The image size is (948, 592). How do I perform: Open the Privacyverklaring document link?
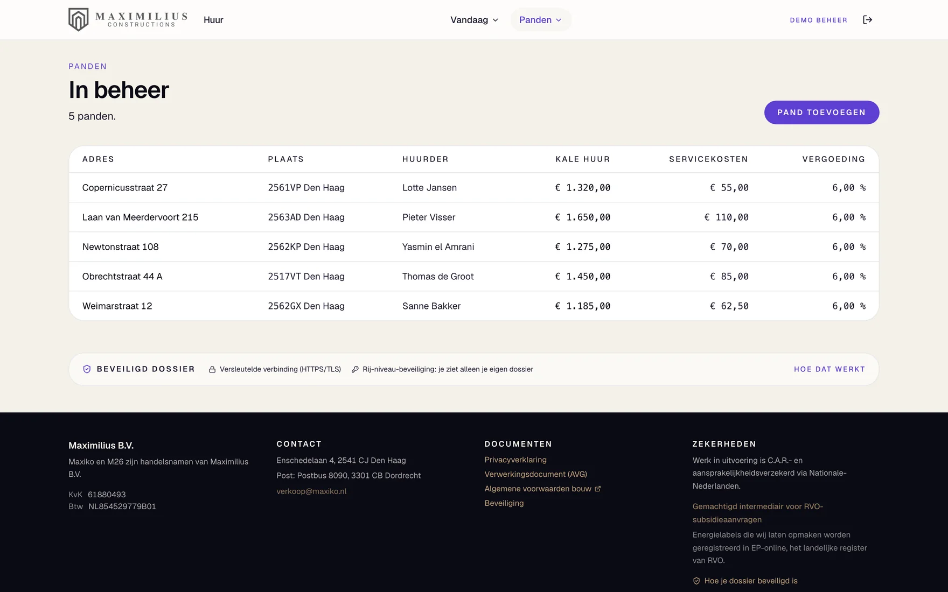pos(515,460)
